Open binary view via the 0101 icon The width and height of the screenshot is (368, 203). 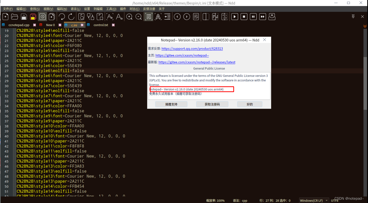[x=225, y=17]
